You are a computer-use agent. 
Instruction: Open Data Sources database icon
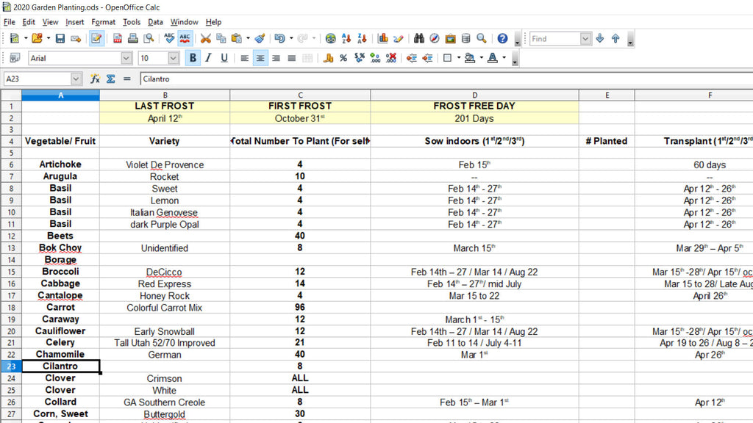point(465,38)
